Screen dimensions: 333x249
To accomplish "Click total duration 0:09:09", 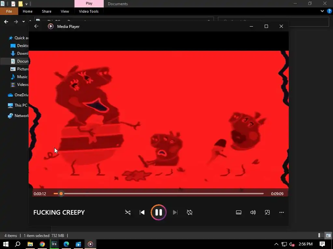I will (x=277, y=194).
